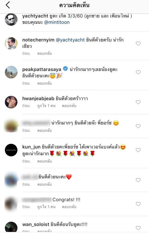This screenshot has width=149, height=235.
Task: Like notechernyim's comment with the heart icon
Action: tap(138, 43)
